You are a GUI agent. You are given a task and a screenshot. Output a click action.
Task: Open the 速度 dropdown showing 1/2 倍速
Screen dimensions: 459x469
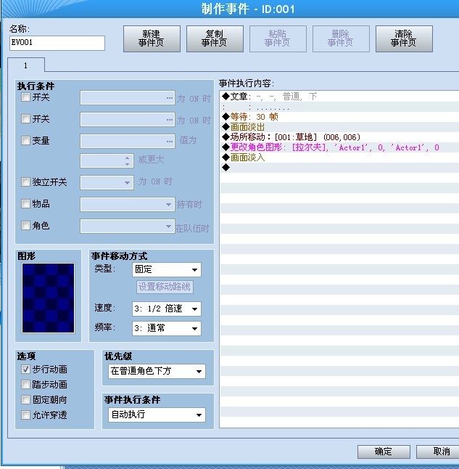167,309
